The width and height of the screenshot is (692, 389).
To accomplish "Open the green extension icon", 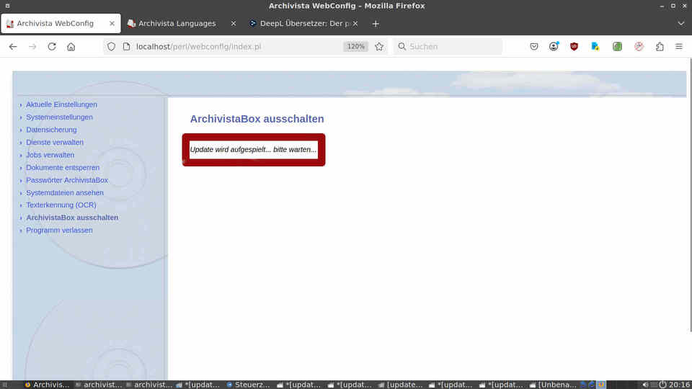I will pyautogui.click(x=618, y=46).
